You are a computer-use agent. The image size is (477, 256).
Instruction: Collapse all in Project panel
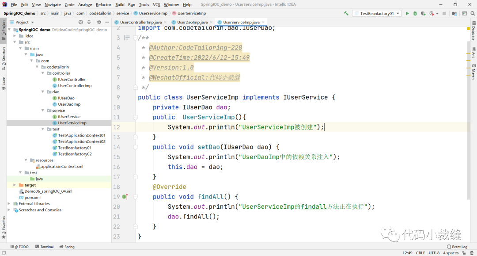click(x=89, y=22)
